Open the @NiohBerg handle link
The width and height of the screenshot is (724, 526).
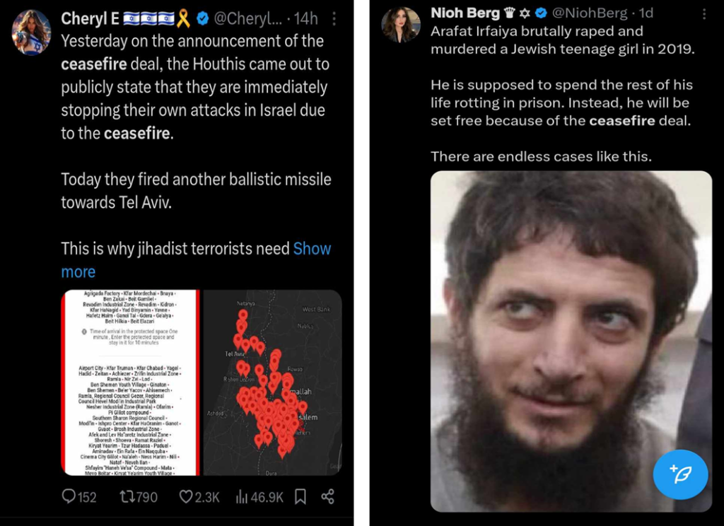(590, 13)
